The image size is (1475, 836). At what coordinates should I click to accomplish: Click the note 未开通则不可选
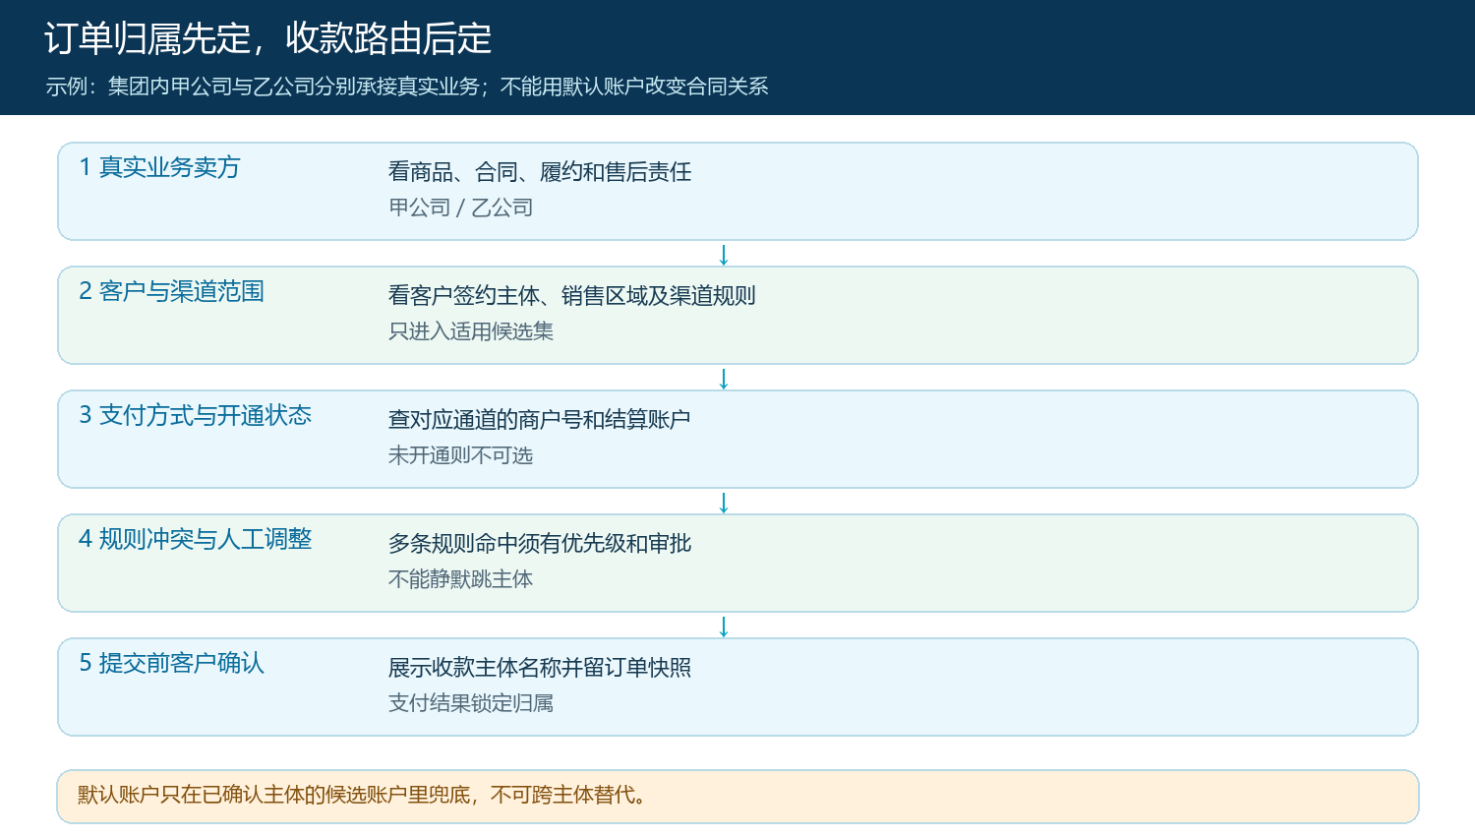[460, 455]
